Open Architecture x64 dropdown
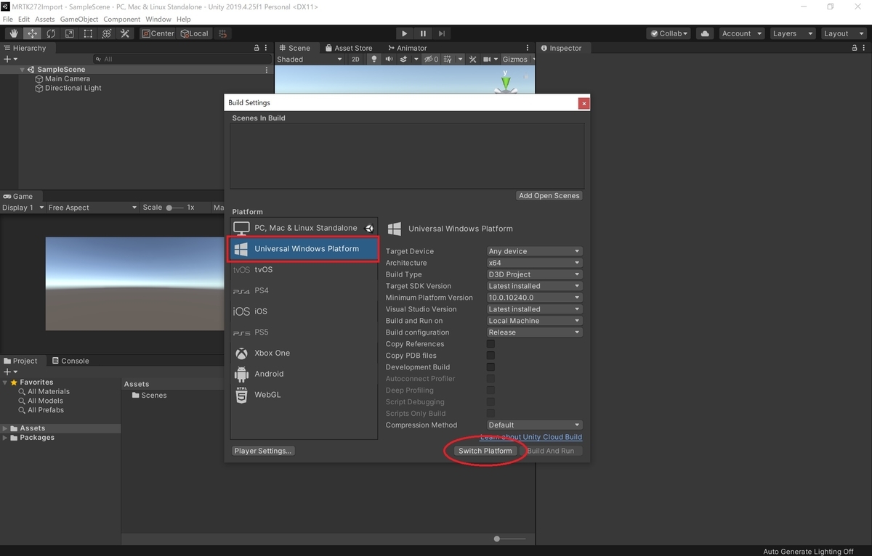 (534, 263)
